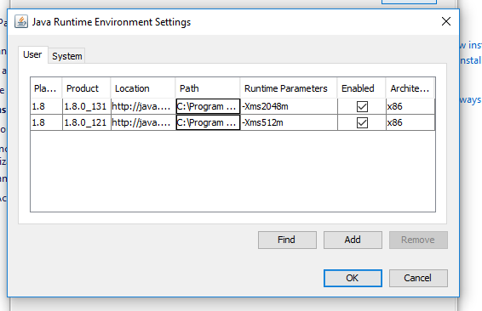Select the 1.8 platform cell of 1.8.0_131 row
This screenshot has width=482, height=311.
pos(47,106)
